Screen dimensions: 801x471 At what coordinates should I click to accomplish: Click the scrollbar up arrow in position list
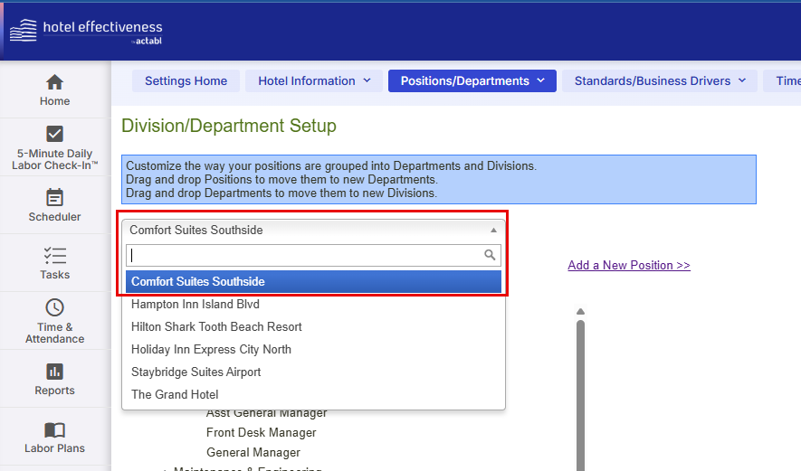(580, 312)
